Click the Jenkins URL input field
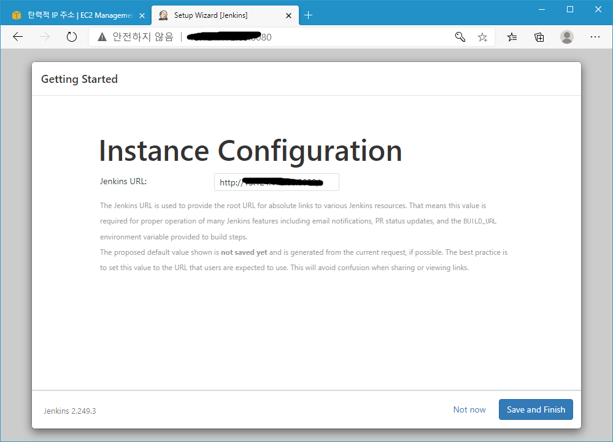613x442 pixels. tap(276, 182)
